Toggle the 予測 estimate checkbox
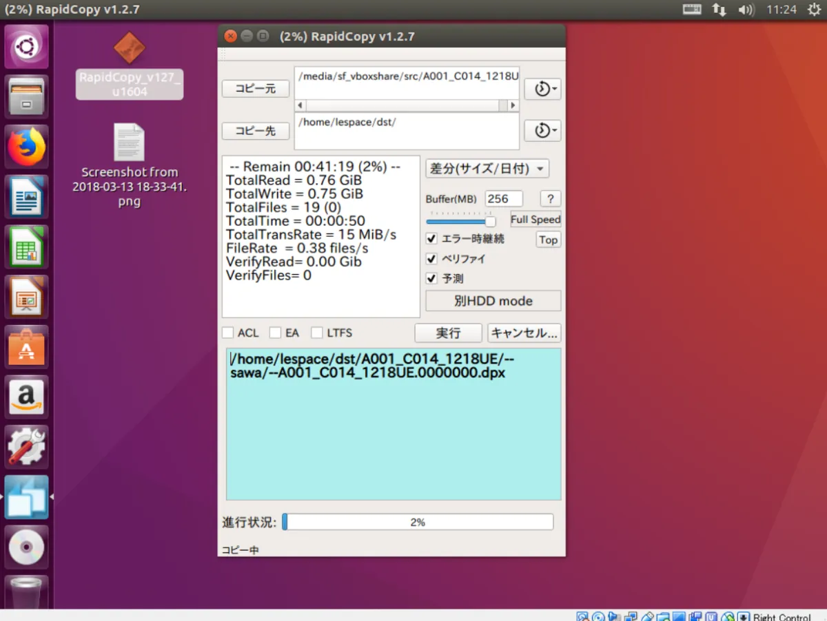 coord(432,279)
